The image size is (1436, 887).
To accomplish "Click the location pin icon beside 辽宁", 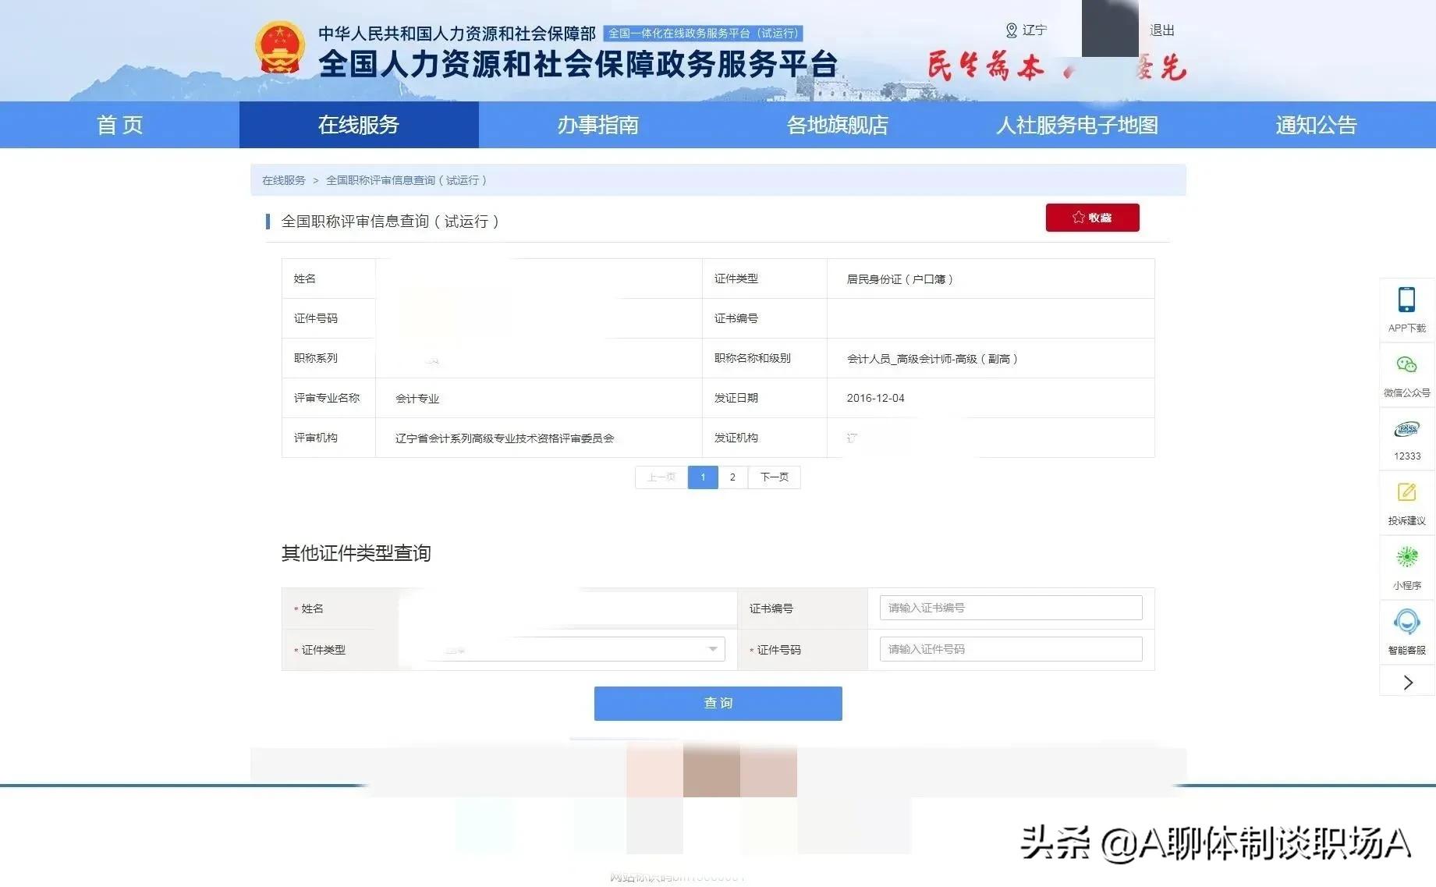I will tap(1011, 30).
